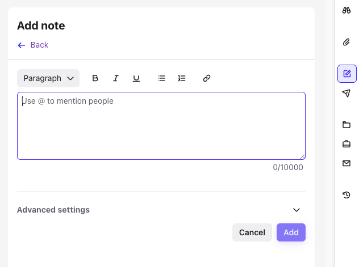
Task: Open the binoculars icon in the sidebar
Action: tap(347, 10)
